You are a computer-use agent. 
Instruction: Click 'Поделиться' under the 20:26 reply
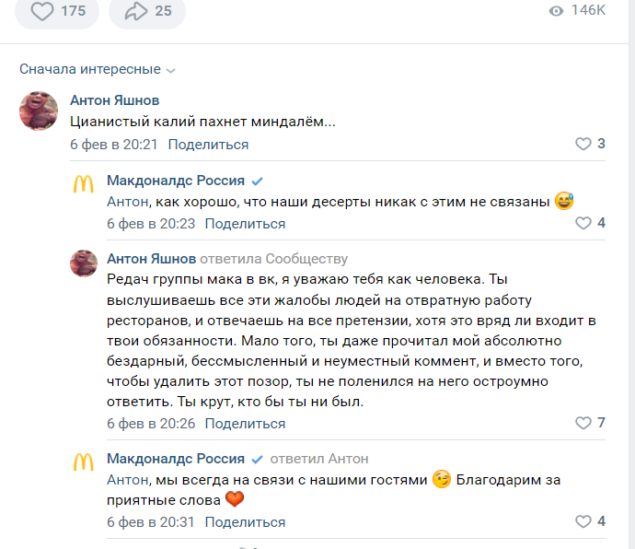[x=245, y=424]
